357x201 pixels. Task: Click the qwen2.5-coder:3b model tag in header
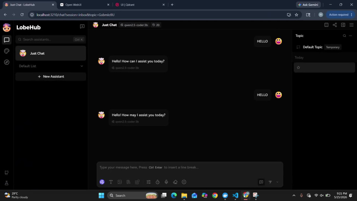pyautogui.click(x=134, y=25)
